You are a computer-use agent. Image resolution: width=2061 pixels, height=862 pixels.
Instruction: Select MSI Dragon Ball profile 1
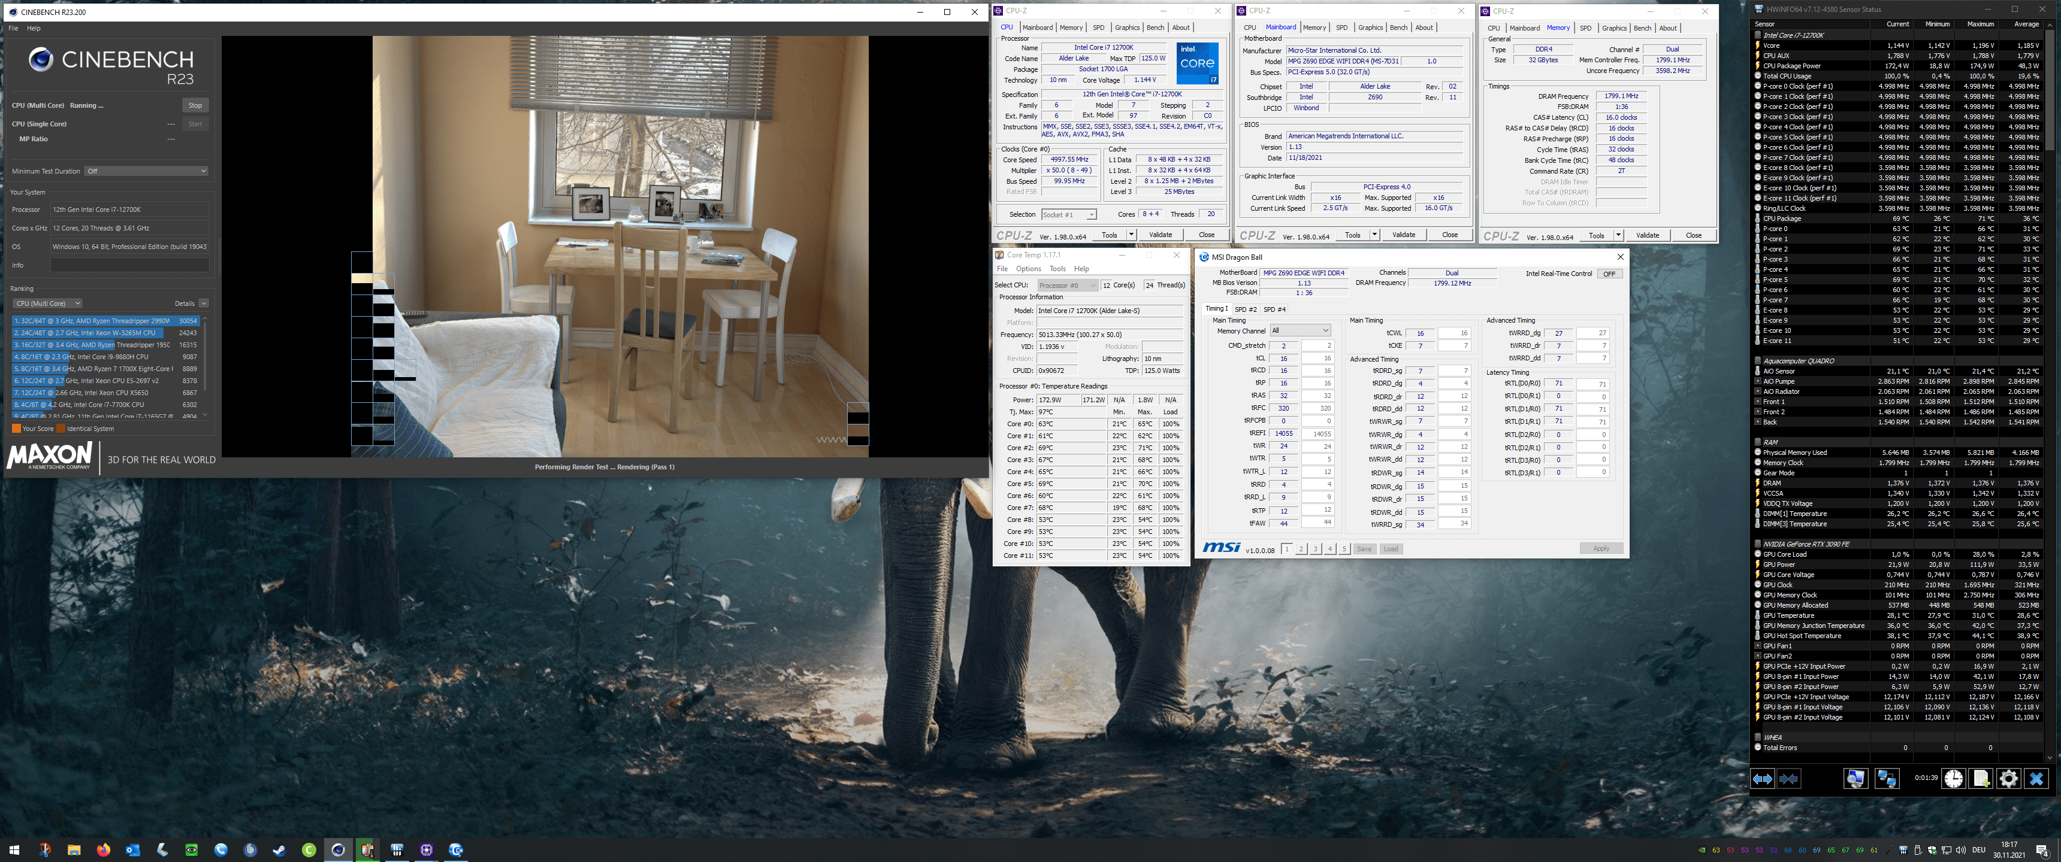1286,548
